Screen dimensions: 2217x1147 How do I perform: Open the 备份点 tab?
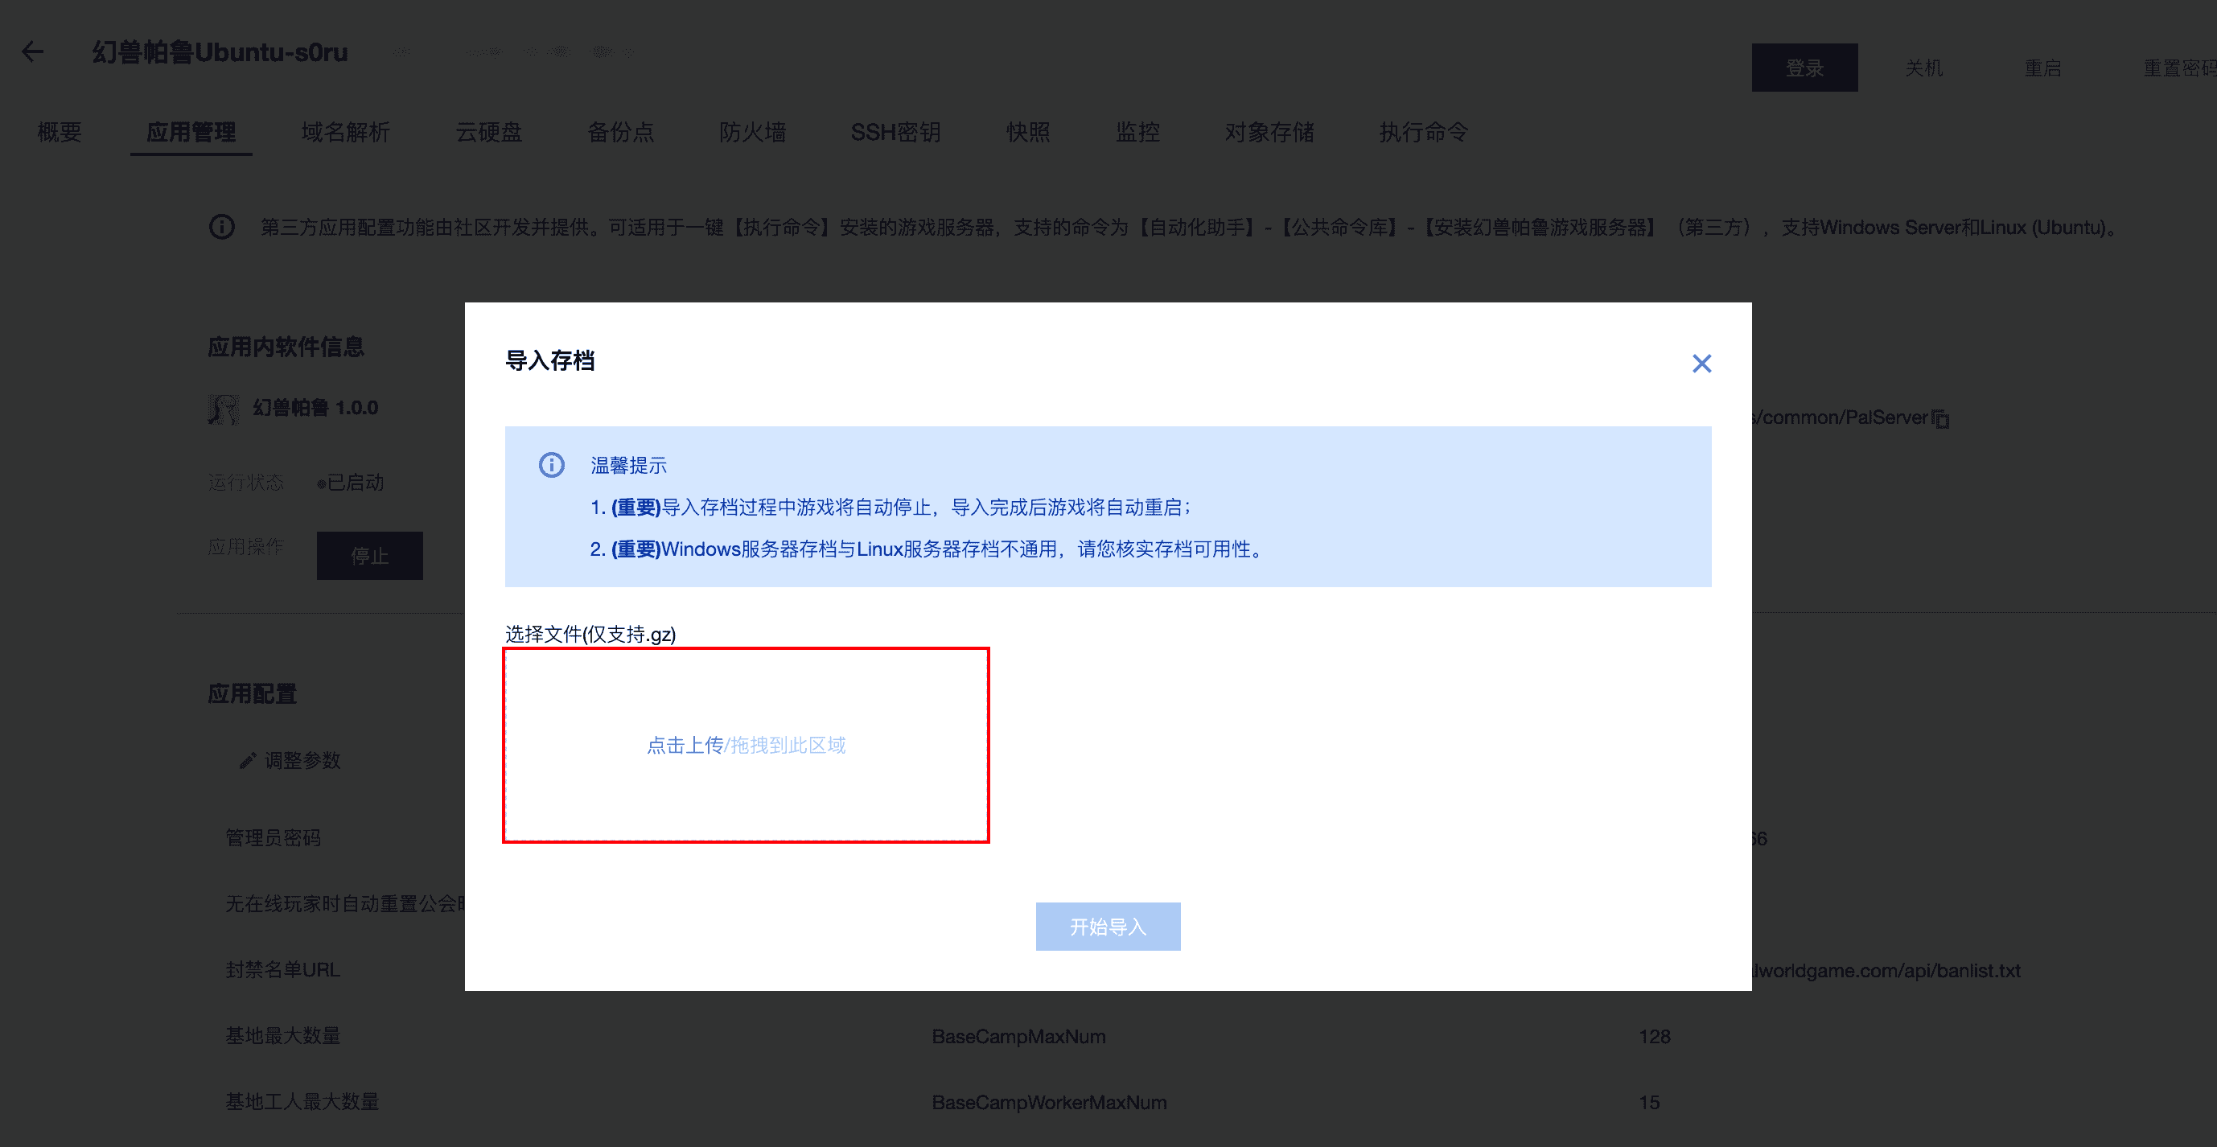tap(623, 132)
